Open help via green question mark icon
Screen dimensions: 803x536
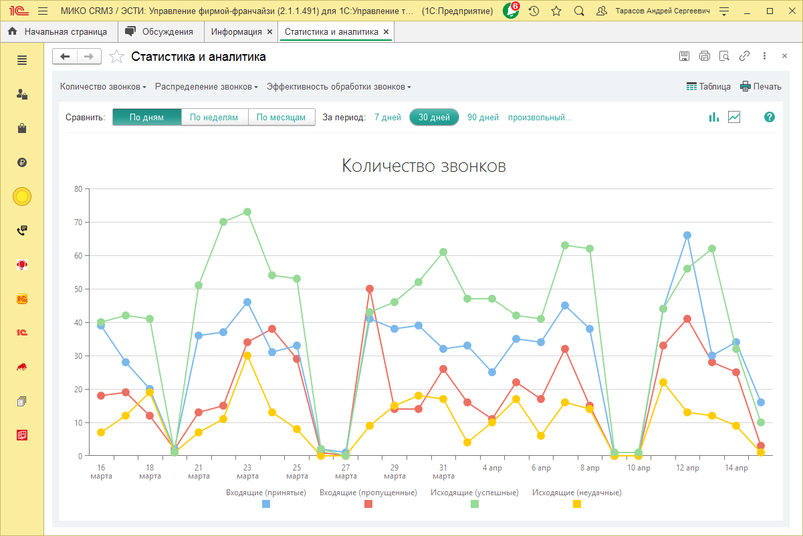tap(770, 117)
